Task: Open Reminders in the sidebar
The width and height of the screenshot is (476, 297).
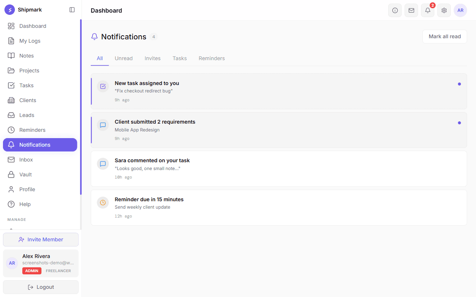Action: [40, 130]
